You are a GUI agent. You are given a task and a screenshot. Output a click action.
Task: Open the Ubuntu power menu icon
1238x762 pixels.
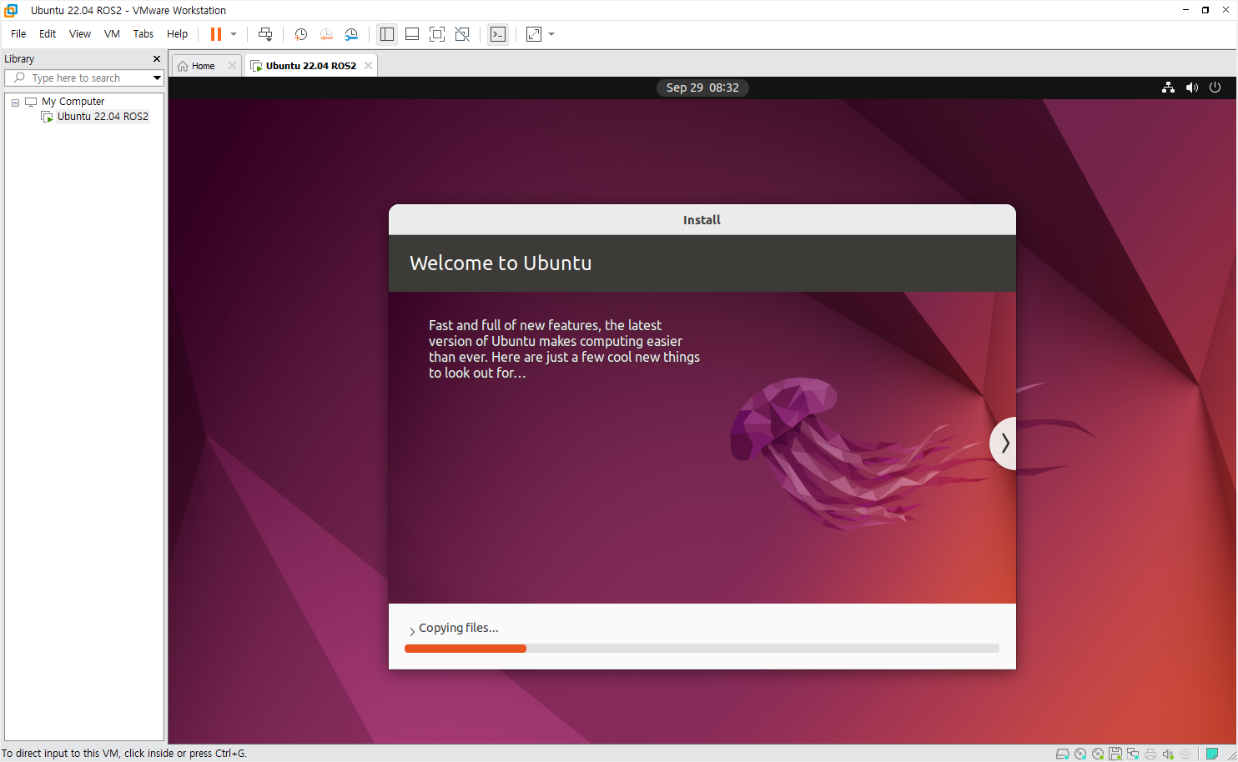[1215, 88]
